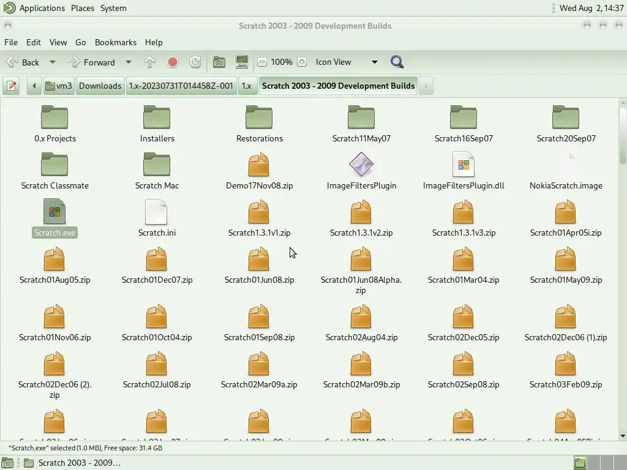Select the Scratch11May07 folder

[x=361, y=124]
